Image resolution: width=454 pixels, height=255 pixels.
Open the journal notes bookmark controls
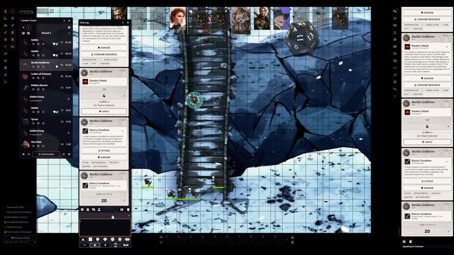pyautogui.click(x=5, y=68)
